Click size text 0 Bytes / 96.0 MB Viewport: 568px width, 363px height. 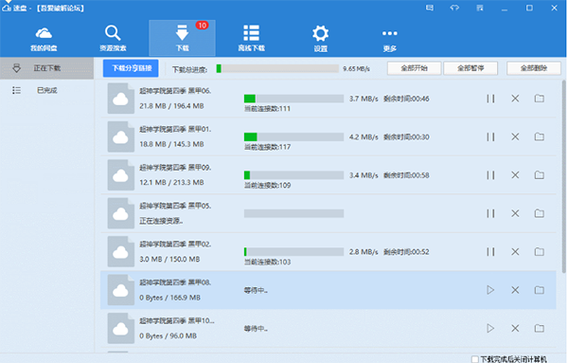169,336
